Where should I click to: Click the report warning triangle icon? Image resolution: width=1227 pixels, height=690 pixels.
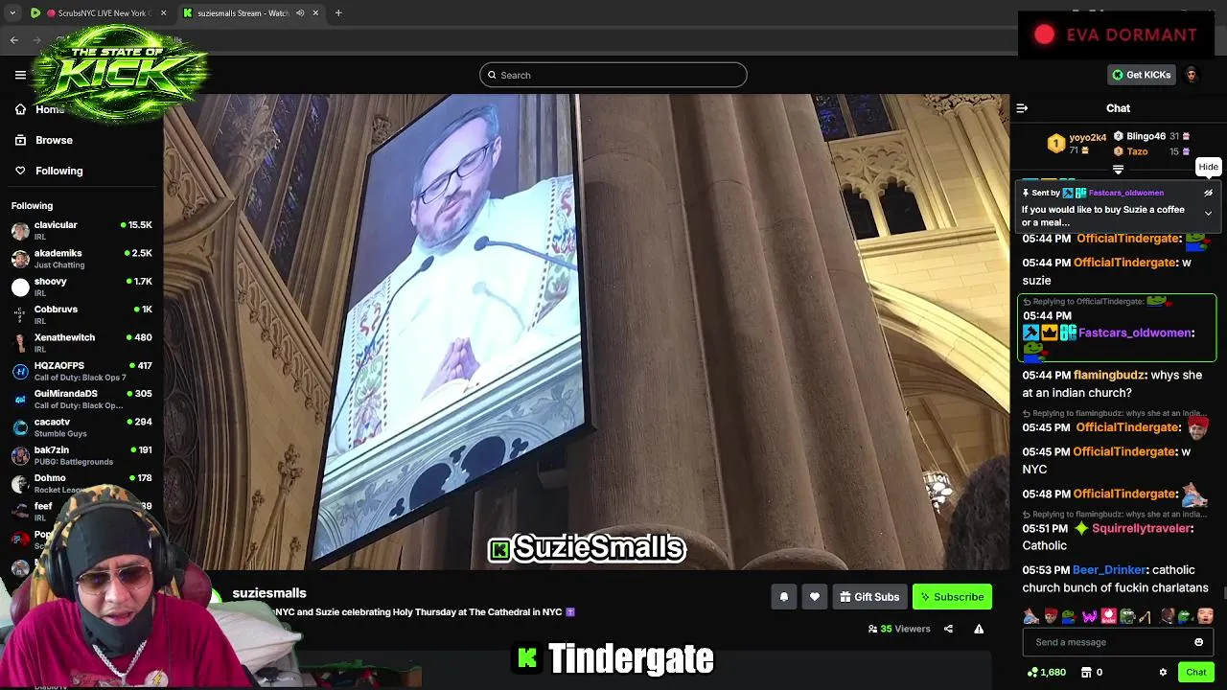979,629
